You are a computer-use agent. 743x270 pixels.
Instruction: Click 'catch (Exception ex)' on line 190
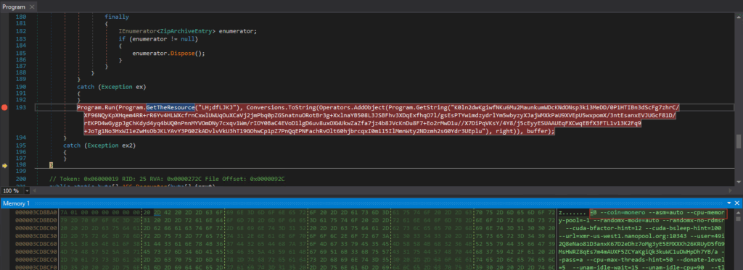click(111, 87)
